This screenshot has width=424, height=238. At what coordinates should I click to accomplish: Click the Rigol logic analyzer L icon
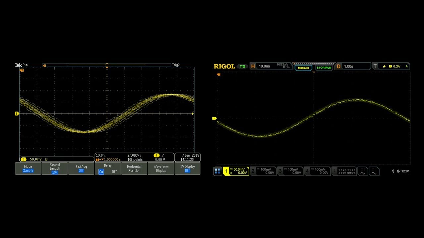(x=335, y=171)
